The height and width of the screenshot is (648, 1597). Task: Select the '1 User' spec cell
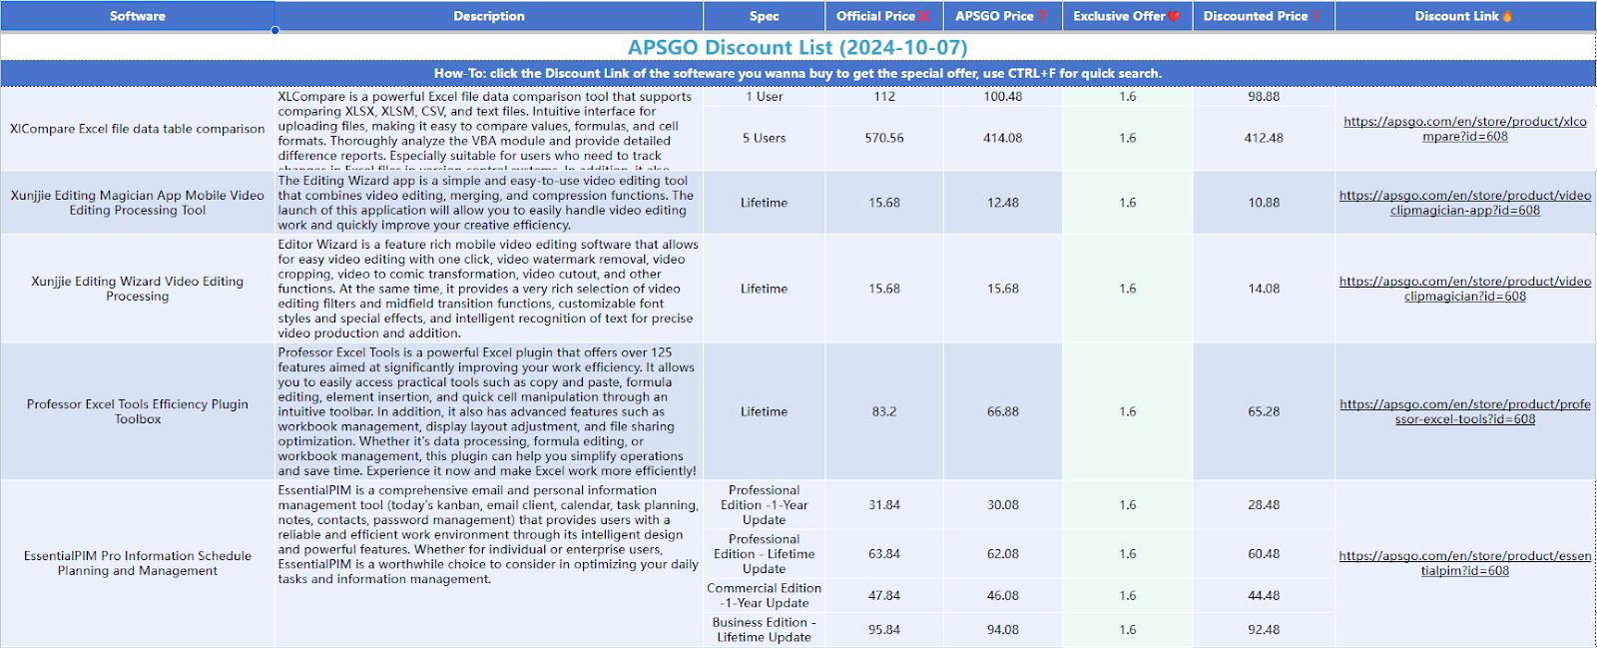765,97
